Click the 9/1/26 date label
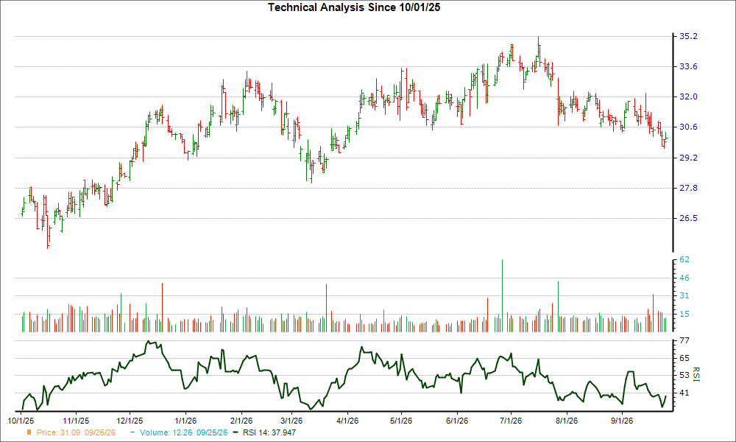 [x=622, y=421]
